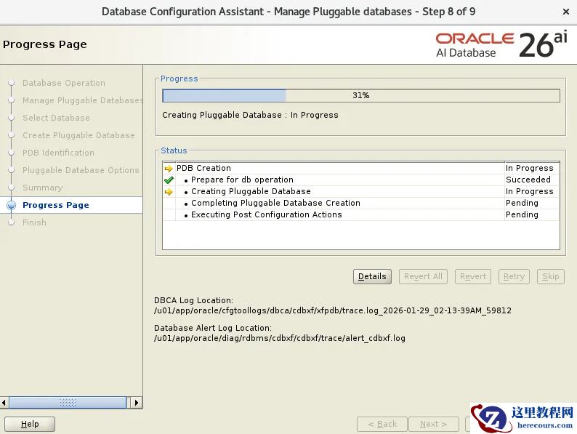Click the Retry button
577x434 pixels.
[514, 276]
